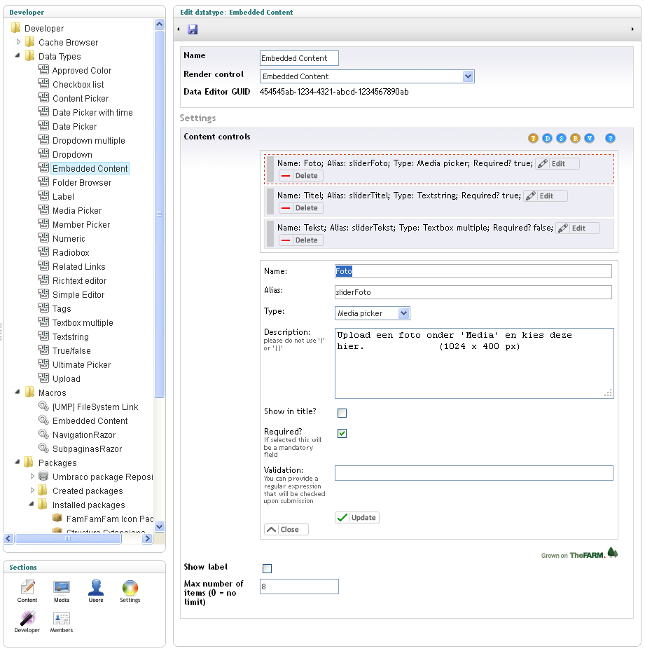Screen dimensions: 645x651
Task: Open the Type dropdown showing Media picker
Action: 403,313
